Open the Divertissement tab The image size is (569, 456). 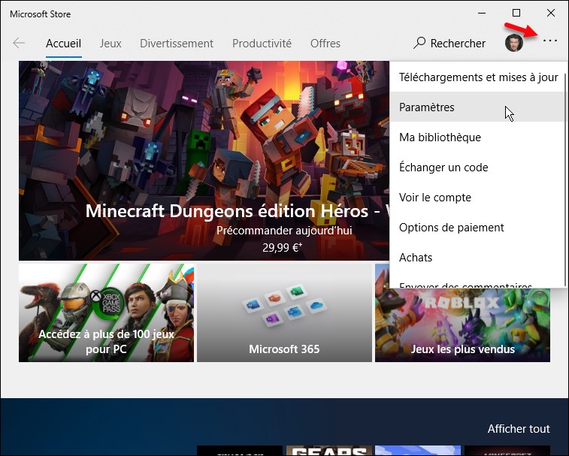pyautogui.click(x=177, y=44)
